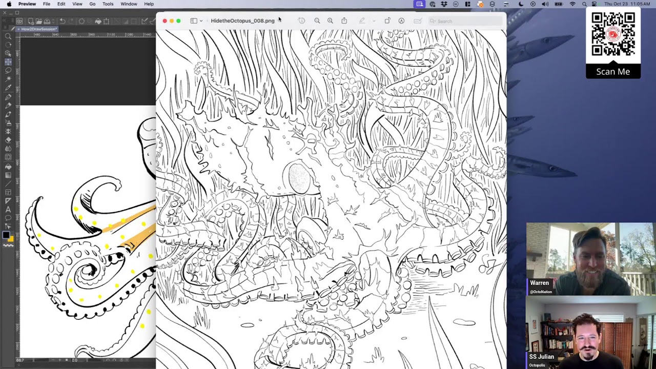Open the File menu
Viewport: 656px width, 369px height.
[x=47, y=4]
